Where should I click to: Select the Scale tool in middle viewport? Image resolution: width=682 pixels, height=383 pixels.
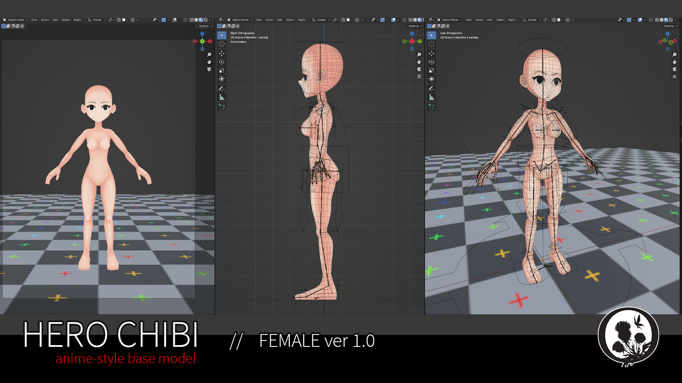(x=222, y=70)
